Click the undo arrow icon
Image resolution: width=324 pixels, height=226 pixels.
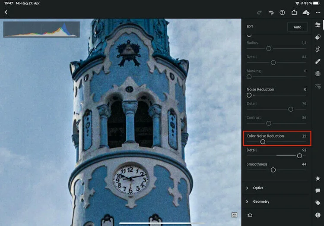[271, 13]
